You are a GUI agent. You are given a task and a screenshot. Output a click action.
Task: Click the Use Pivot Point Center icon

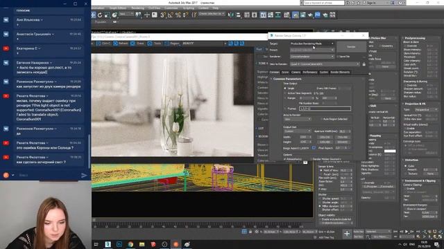[x=138, y=15]
